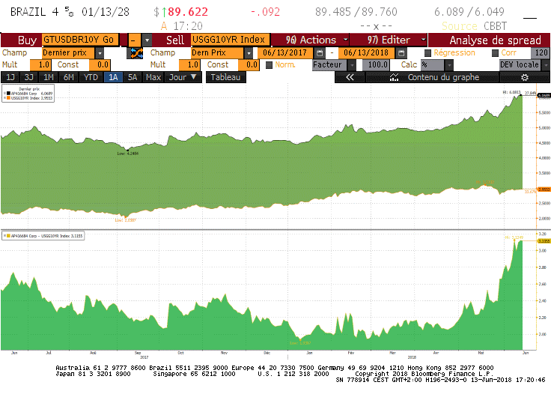
Task: Open the Jour periodicity dropdown
Action: 183,77
